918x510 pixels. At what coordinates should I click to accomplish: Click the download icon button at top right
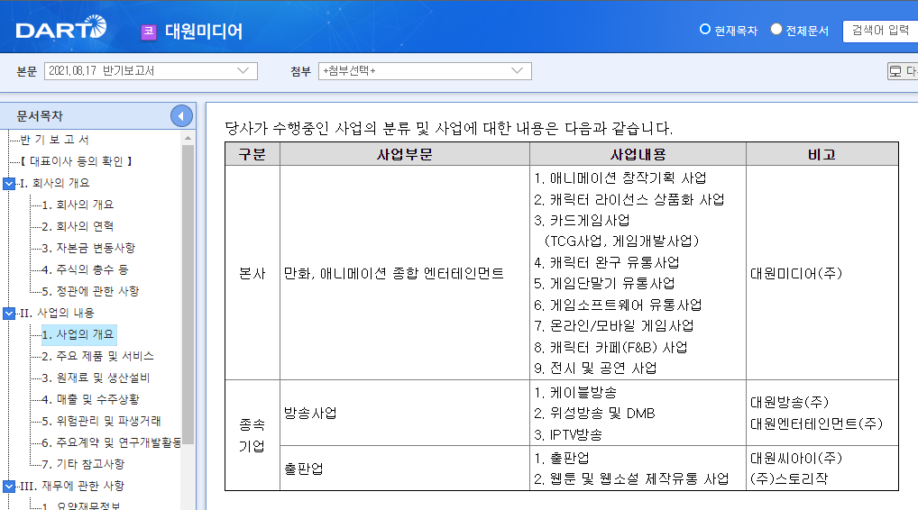[903, 71]
